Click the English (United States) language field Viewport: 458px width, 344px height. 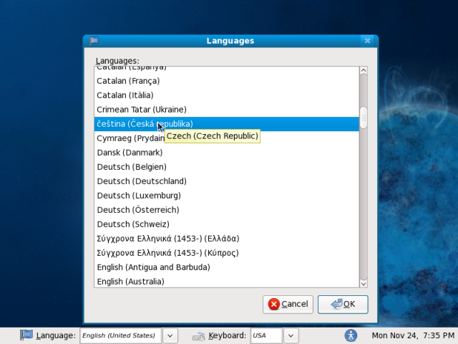click(x=120, y=335)
